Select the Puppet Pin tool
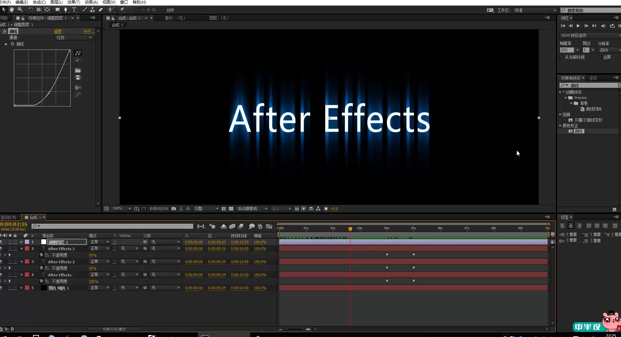The height and width of the screenshot is (337, 621). (122, 10)
